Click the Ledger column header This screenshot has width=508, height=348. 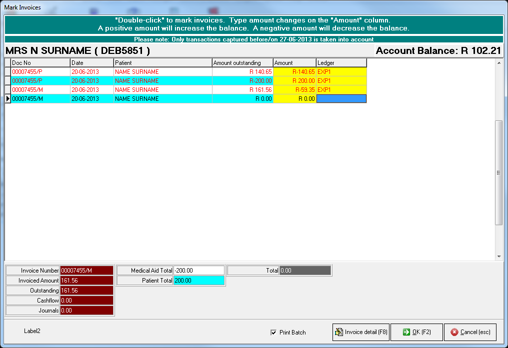click(x=341, y=63)
